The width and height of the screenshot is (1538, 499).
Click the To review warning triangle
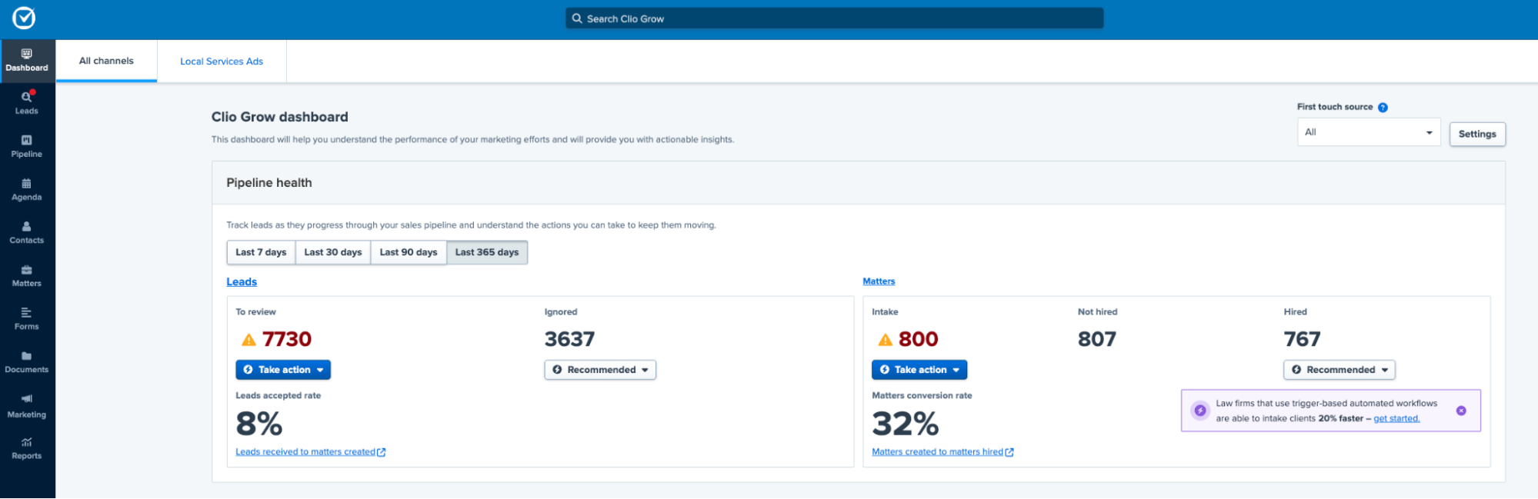click(x=249, y=340)
